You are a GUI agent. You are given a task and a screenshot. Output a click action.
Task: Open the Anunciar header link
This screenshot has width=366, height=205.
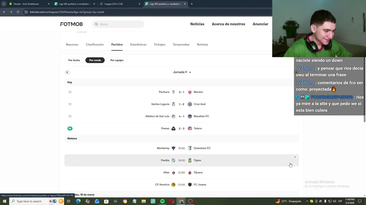tap(260, 24)
